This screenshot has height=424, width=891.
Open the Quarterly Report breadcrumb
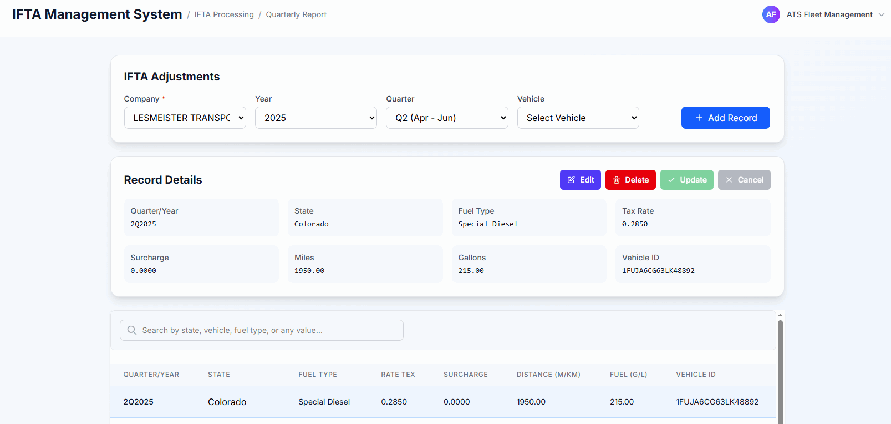(x=296, y=14)
